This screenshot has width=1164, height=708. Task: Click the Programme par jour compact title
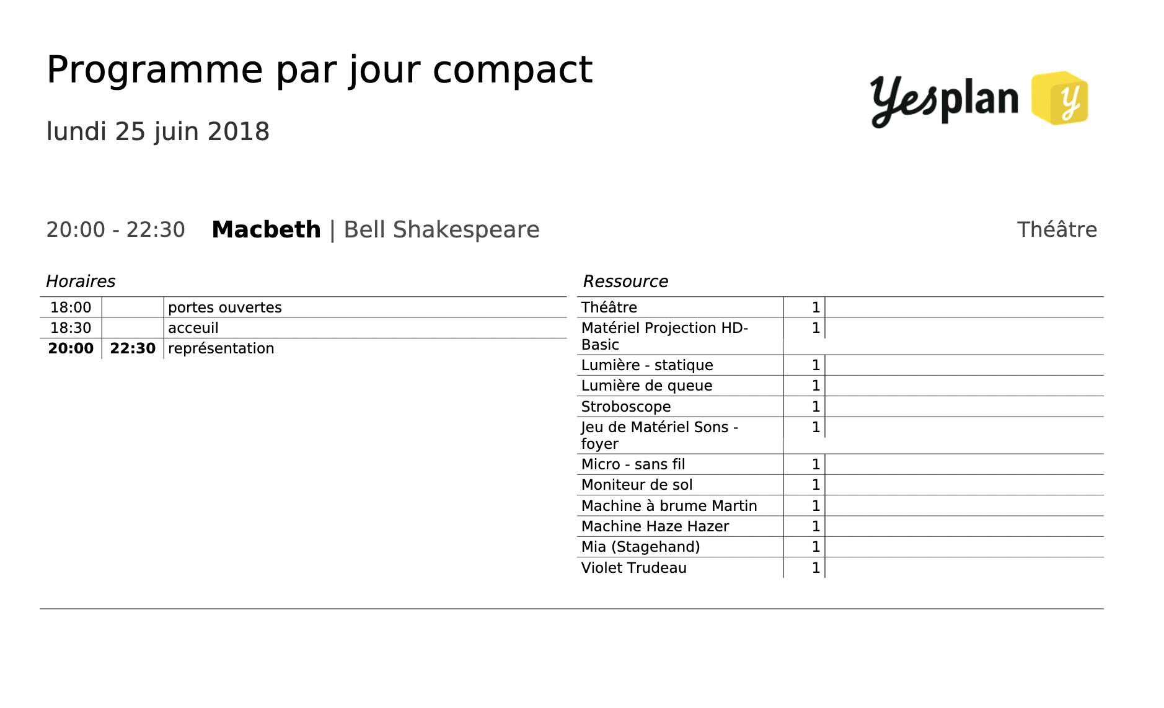(x=319, y=69)
